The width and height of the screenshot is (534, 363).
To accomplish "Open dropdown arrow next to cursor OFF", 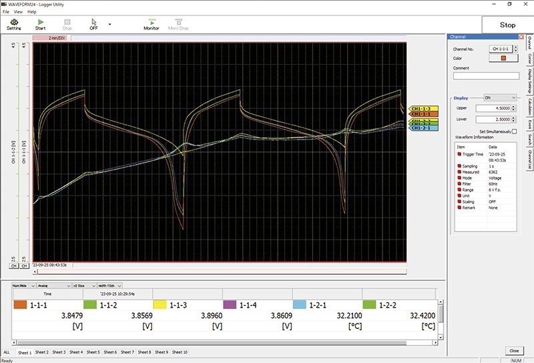I will point(109,25).
